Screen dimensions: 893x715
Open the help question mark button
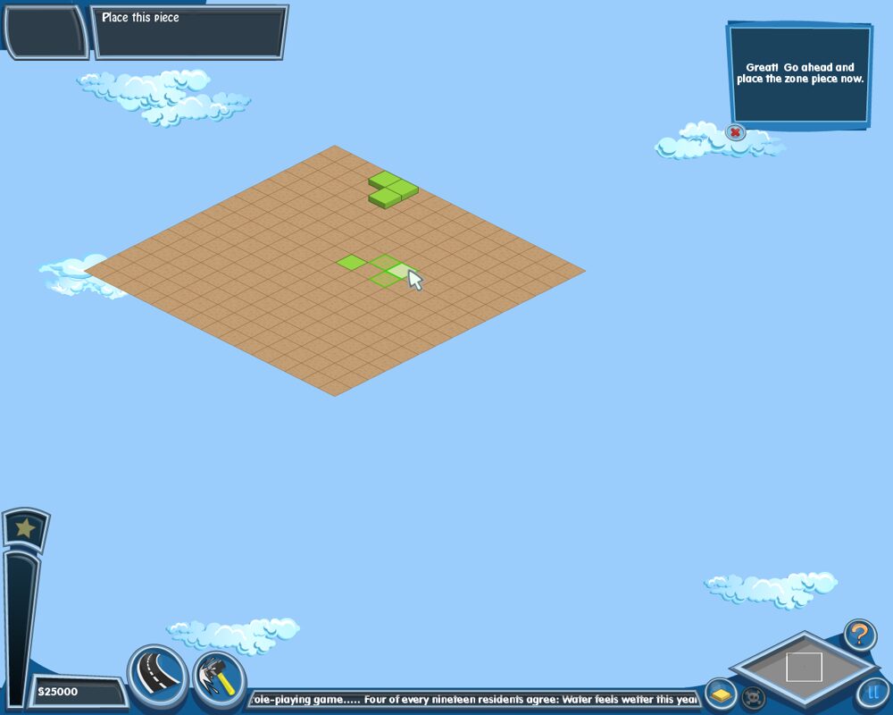pyautogui.click(x=860, y=635)
